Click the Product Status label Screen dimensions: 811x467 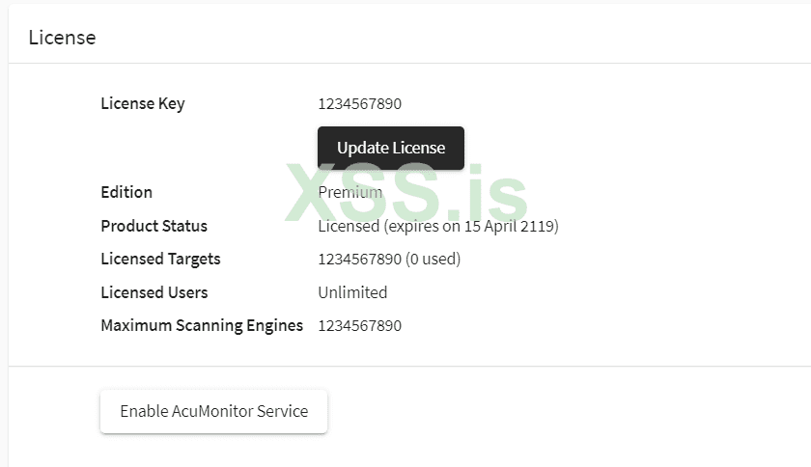coord(154,226)
